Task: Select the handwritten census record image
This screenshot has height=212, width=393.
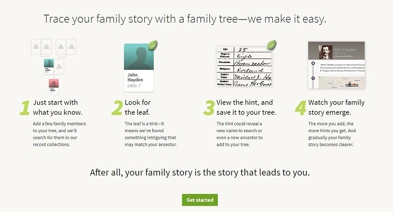Action: pyautogui.click(x=244, y=66)
